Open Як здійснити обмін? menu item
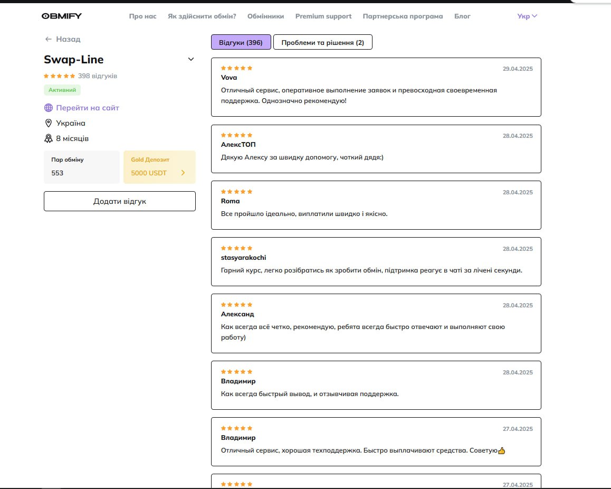Screen dimensions: 611x489 202,16
